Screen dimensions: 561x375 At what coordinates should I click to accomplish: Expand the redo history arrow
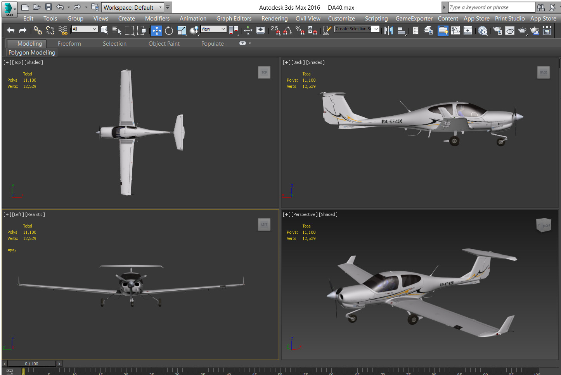tap(86, 7)
